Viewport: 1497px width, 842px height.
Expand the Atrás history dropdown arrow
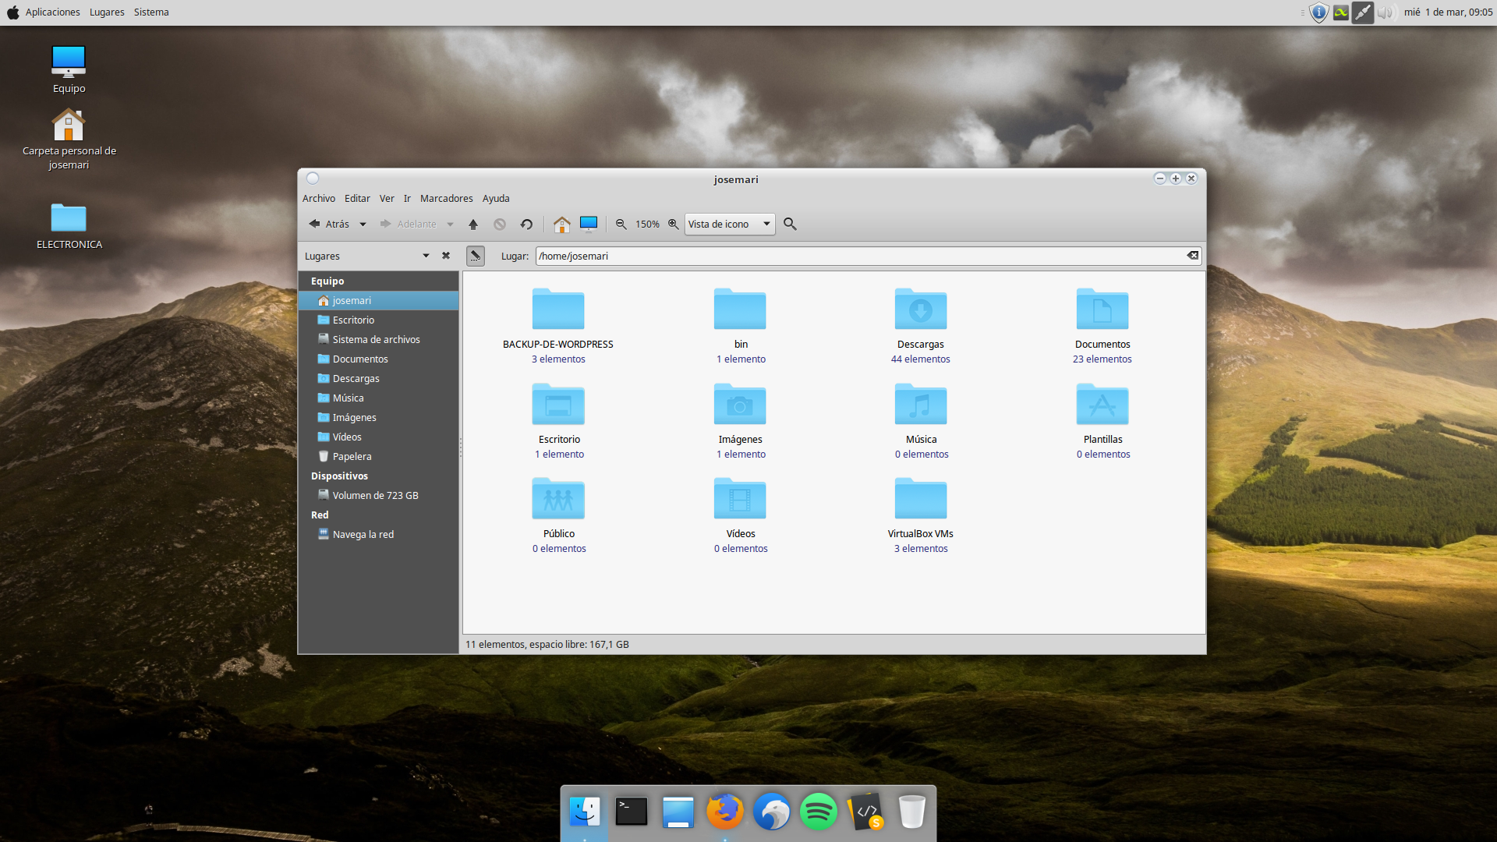click(x=363, y=225)
